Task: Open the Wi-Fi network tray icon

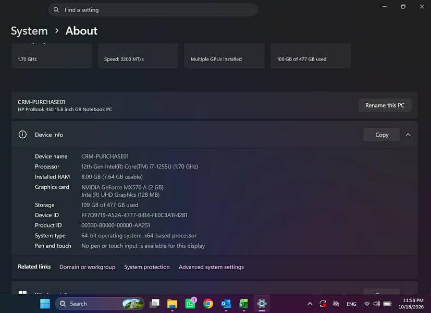Action: 367,304
